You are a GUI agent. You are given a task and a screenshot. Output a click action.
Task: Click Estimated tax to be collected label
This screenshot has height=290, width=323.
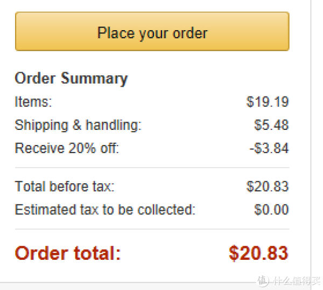105,210
